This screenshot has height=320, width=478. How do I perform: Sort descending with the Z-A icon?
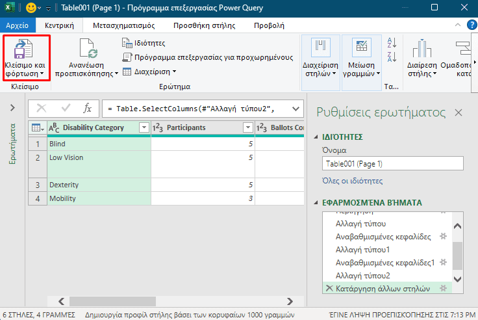(x=392, y=57)
